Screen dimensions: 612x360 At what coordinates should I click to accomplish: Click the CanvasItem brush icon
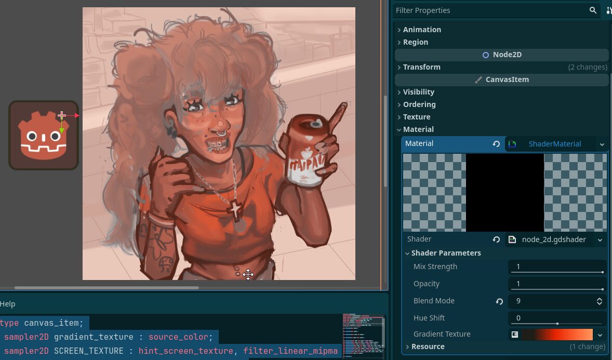pos(478,79)
